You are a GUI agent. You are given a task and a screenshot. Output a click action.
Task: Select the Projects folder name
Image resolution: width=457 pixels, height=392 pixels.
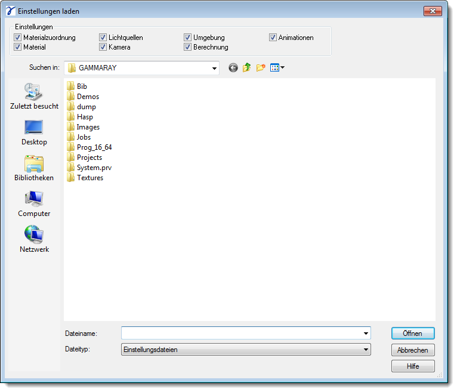[89, 158]
